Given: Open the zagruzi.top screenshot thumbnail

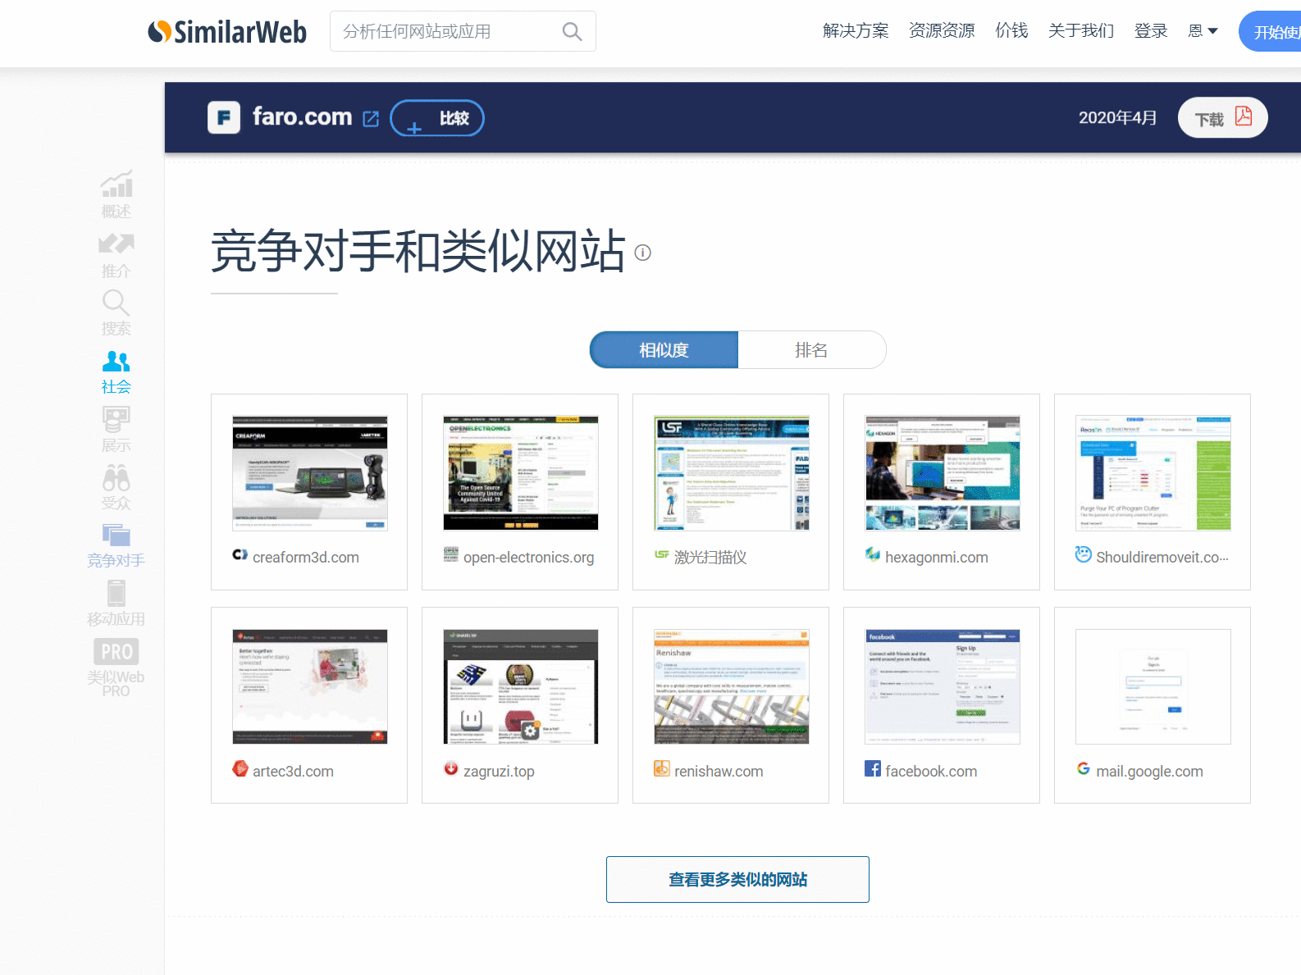Looking at the screenshot, I should point(521,687).
